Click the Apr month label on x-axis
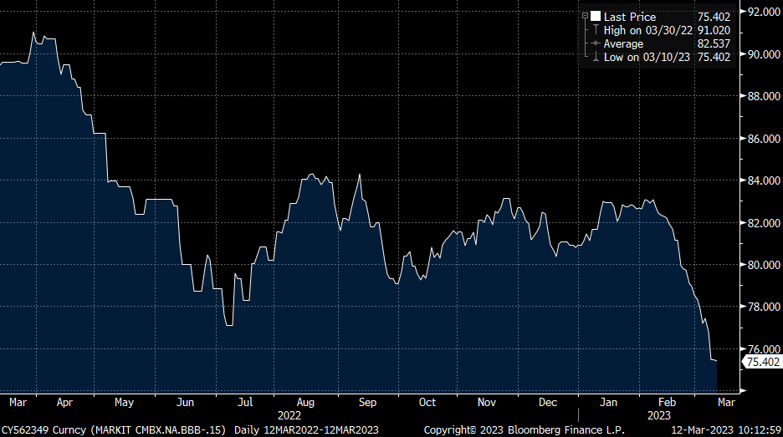Viewport: 783px width, 437px height. [64, 402]
